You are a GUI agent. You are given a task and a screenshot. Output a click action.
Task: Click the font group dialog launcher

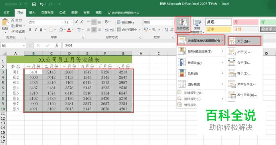click(x=83, y=37)
